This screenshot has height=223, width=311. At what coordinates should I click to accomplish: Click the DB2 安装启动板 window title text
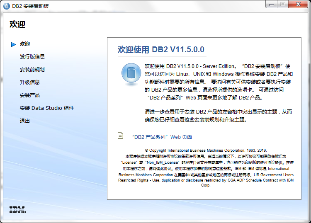click(30, 6)
